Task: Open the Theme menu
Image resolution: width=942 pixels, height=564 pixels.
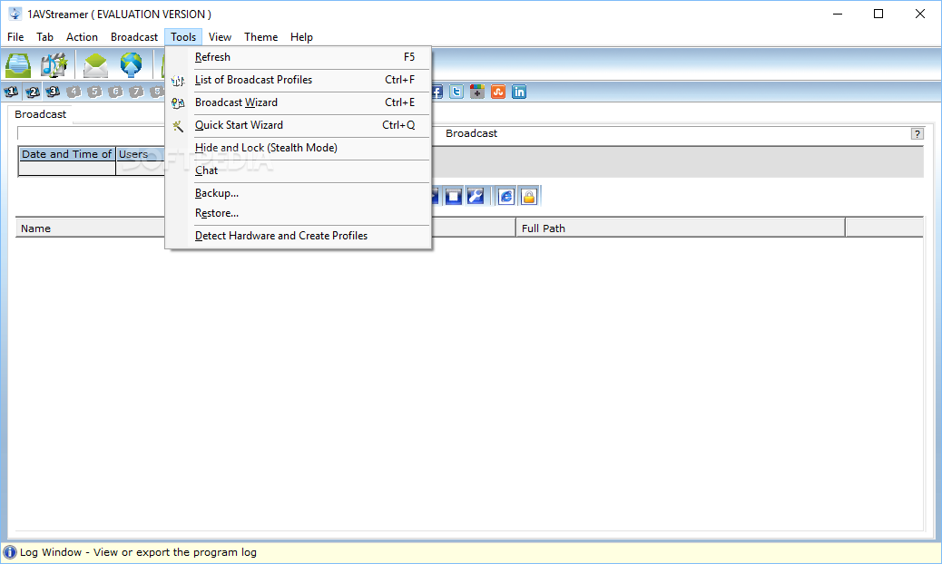Action: click(x=260, y=37)
